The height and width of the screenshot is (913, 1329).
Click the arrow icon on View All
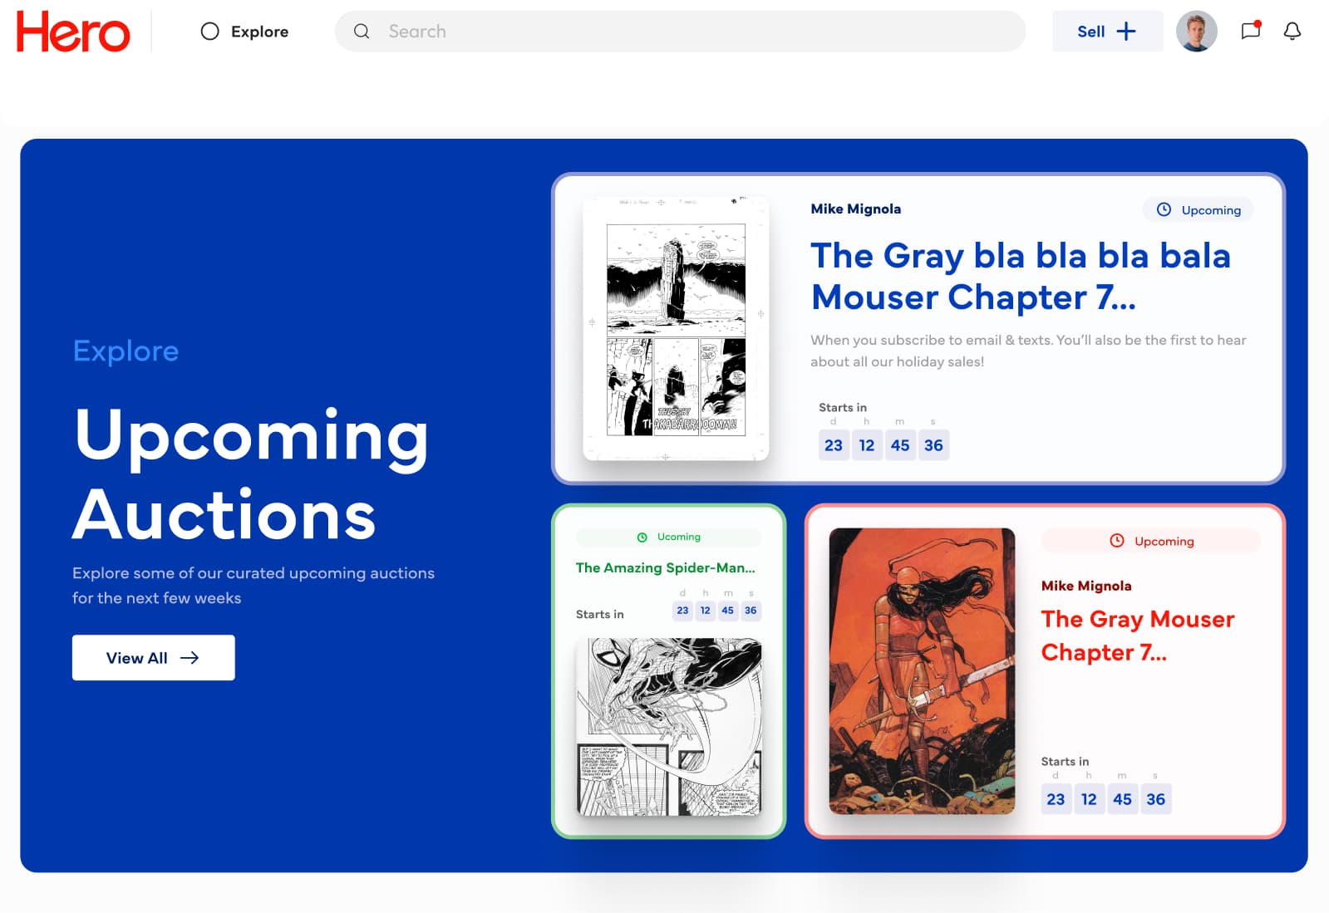pyautogui.click(x=190, y=658)
